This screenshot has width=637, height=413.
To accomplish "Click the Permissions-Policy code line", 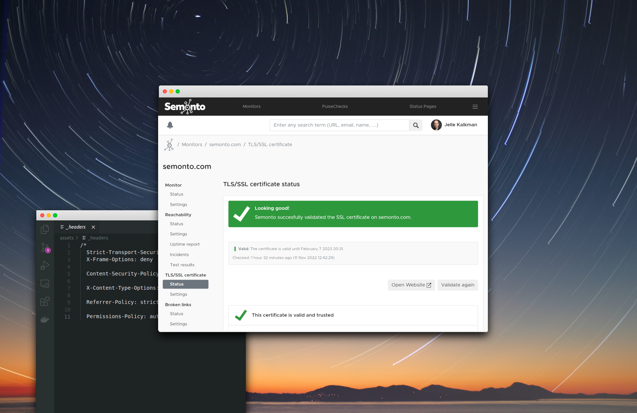I will [x=122, y=317].
